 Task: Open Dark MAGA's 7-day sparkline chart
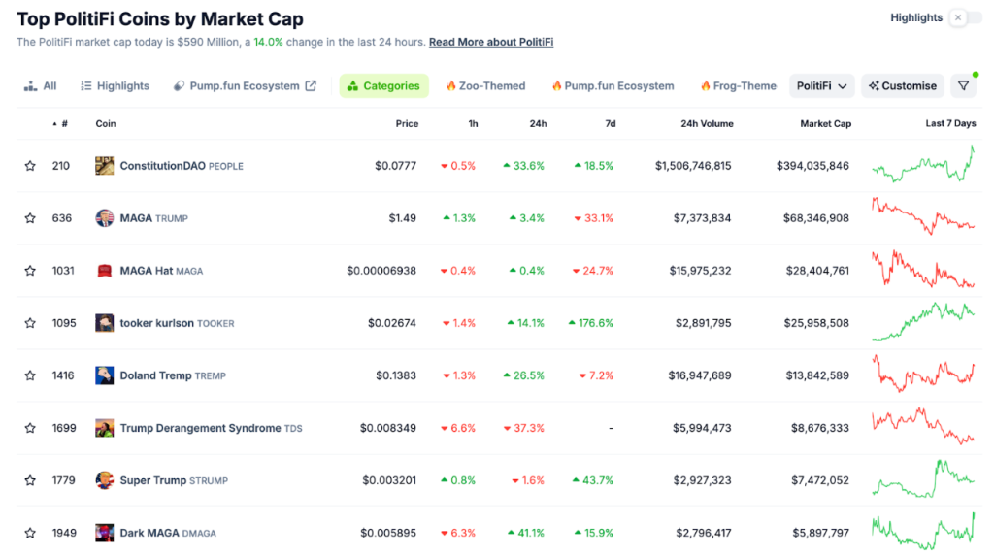pos(924,531)
